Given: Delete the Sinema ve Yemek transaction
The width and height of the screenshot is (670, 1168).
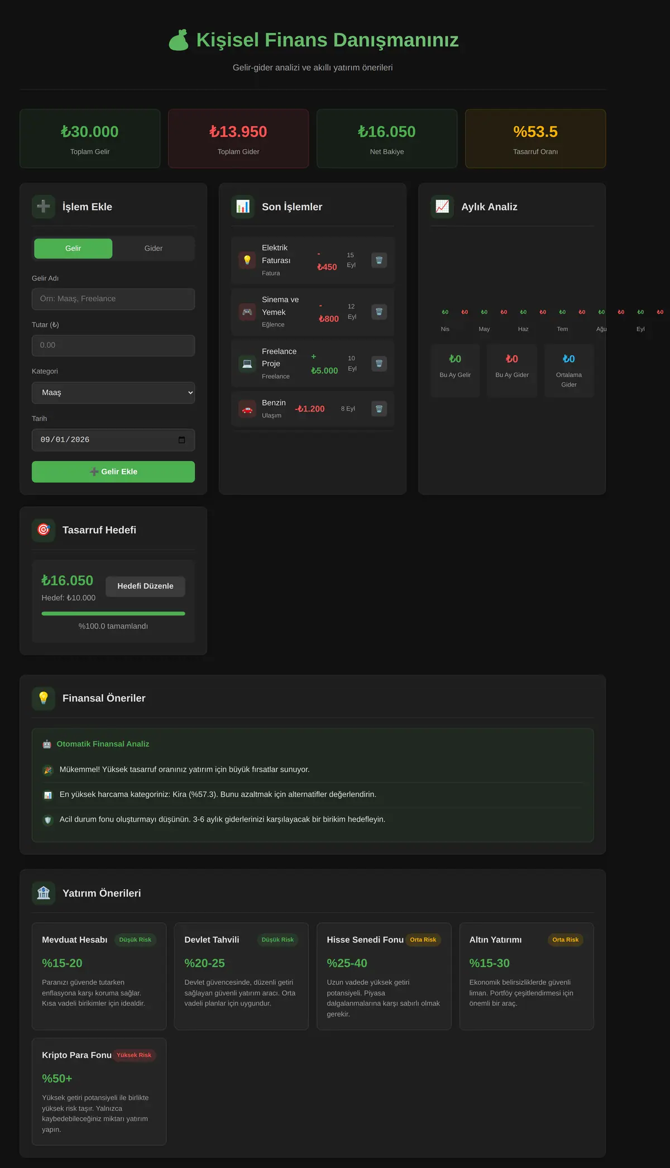Looking at the screenshot, I should point(379,312).
